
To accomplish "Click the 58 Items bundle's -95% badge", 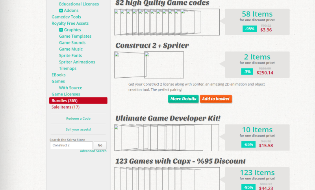I will pos(250,29).
